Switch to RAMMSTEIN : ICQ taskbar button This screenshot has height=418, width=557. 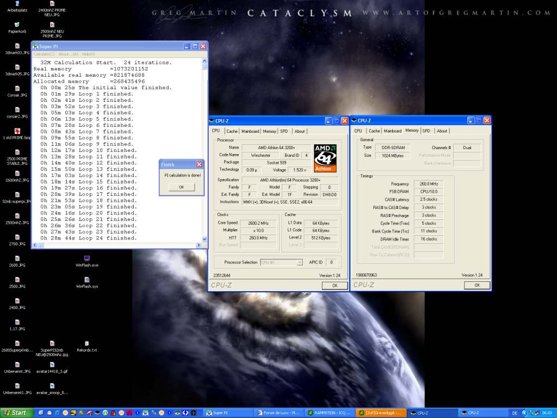coord(330,413)
